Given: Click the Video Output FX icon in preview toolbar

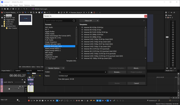Looking at the screenshot, I should (64, 12).
